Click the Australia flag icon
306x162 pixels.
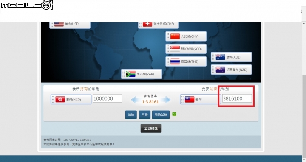point(220,57)
